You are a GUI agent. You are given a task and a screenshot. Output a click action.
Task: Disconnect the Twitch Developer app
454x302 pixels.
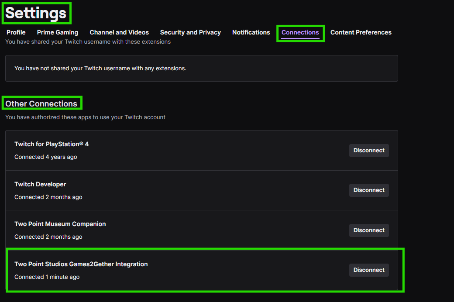tap(369, 190)
